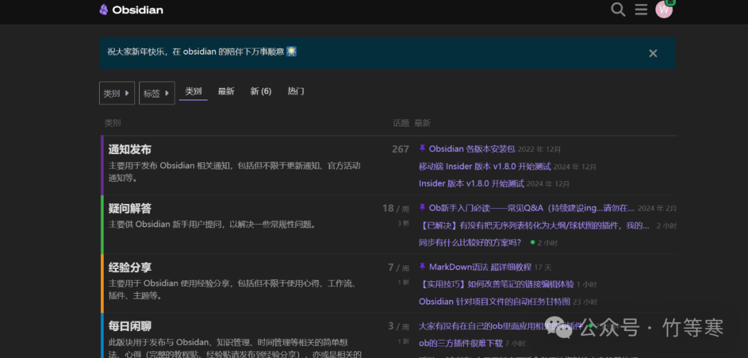Switch to the 最新 tab
The height and width of the screenshot is (358, 748).
[x=226, y=91]
